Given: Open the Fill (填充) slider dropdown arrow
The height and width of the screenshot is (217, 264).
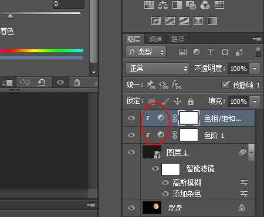Looking at the screenshot, I should [x=255, y=101].
